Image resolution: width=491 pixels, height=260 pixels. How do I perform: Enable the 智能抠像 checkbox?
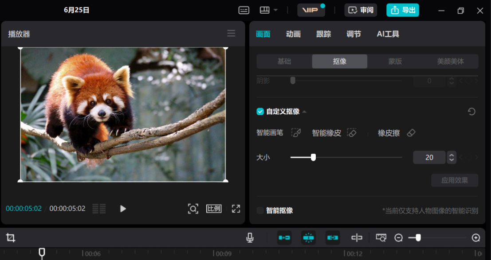click(260, 211)
